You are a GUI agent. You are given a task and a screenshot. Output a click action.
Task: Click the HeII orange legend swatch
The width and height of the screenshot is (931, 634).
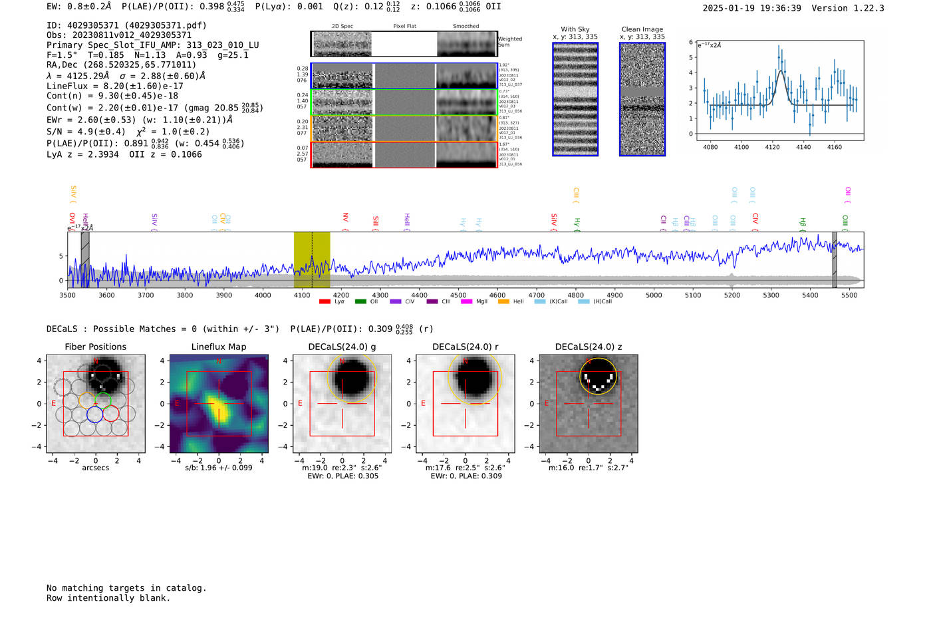(x=503, y=302)
